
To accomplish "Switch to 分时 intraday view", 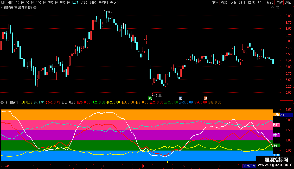I will 10,2.
